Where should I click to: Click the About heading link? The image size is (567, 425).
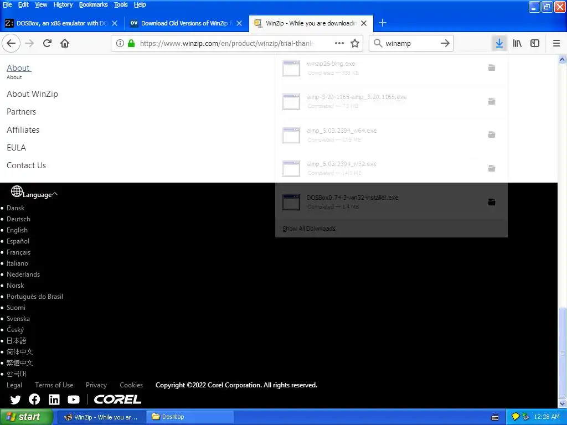[x=19, y=68]
